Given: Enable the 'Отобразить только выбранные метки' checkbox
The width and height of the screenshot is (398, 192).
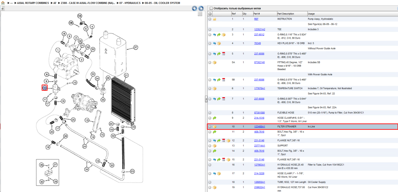Looking at the screenshot, I should point(211,8).
